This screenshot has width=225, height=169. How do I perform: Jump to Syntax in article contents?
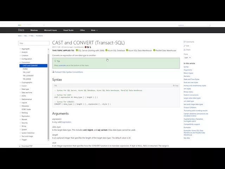[x=186, y=67]
